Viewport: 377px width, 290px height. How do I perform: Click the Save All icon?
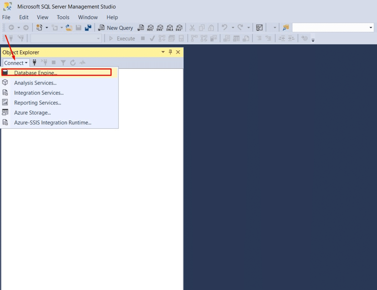coord(88,28)
